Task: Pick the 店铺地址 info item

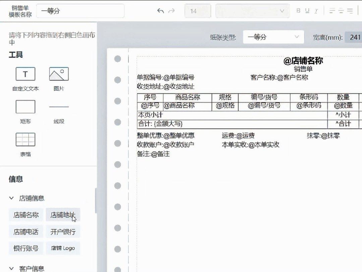Action: tap(63, 215)
